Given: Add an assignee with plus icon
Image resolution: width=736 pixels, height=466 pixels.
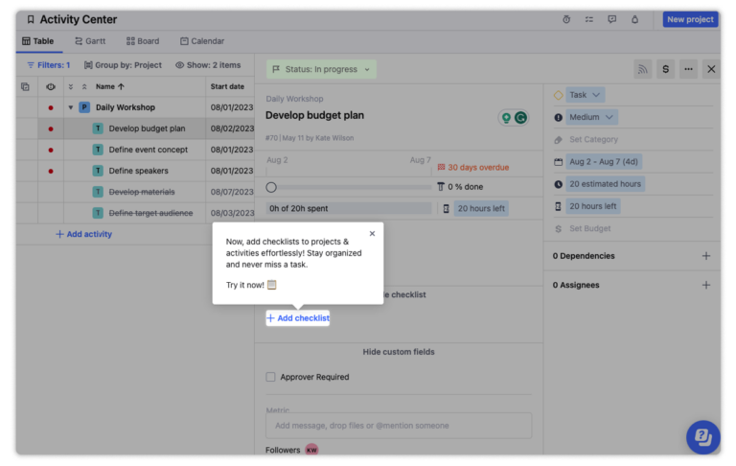Looking at the screenshot, I should 706,285.
